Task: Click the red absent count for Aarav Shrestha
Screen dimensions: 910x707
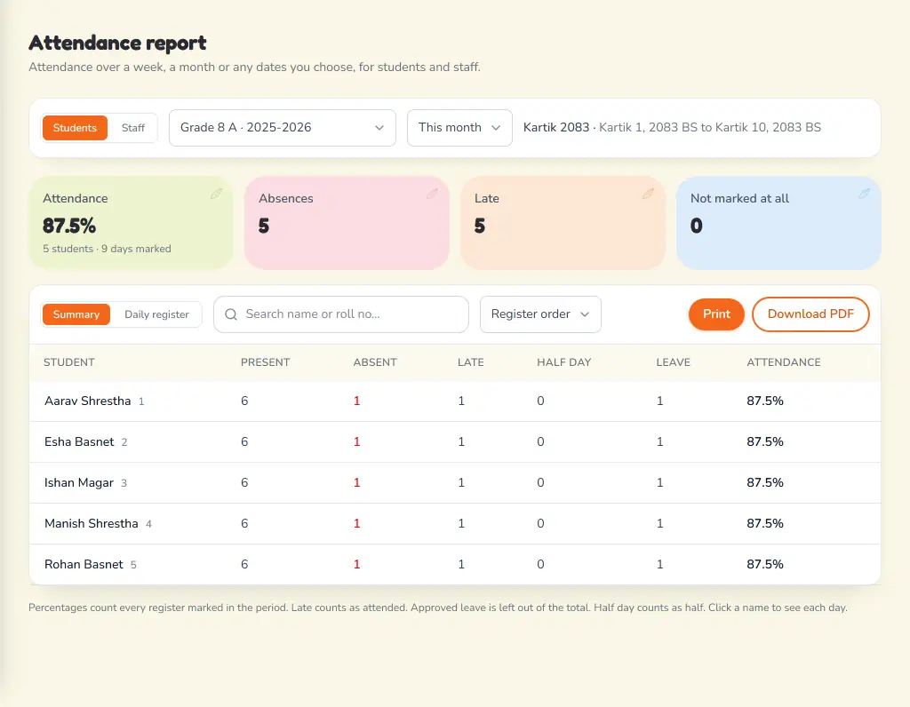Action: [357, 401]
